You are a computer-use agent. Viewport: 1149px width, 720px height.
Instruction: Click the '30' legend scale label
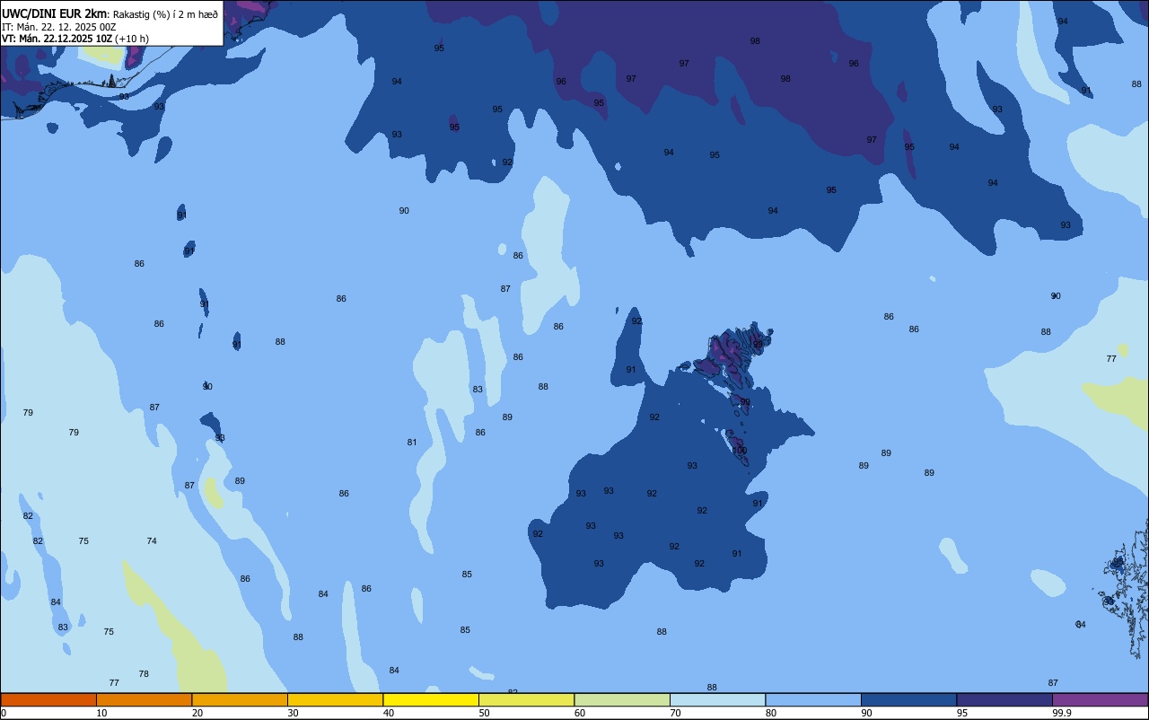click(293, 713)
